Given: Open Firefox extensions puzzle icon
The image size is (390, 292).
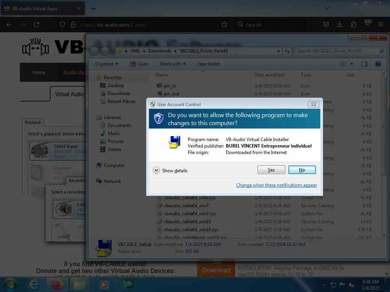Looking at the screenshot, I should click(x=353, y=24).
